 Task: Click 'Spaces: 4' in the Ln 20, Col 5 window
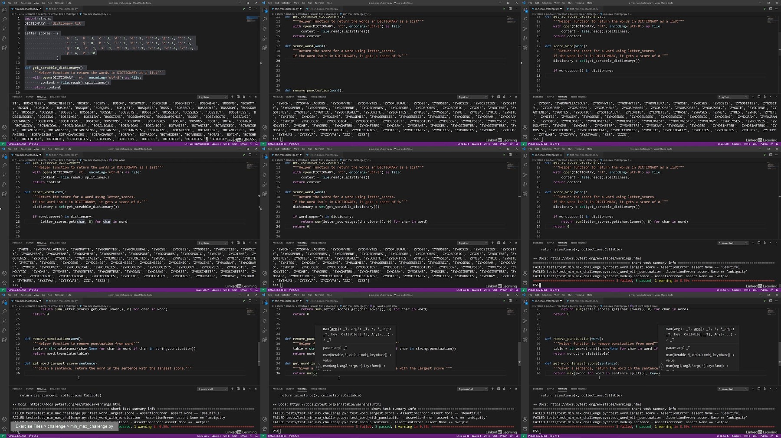tap(476, 144)
